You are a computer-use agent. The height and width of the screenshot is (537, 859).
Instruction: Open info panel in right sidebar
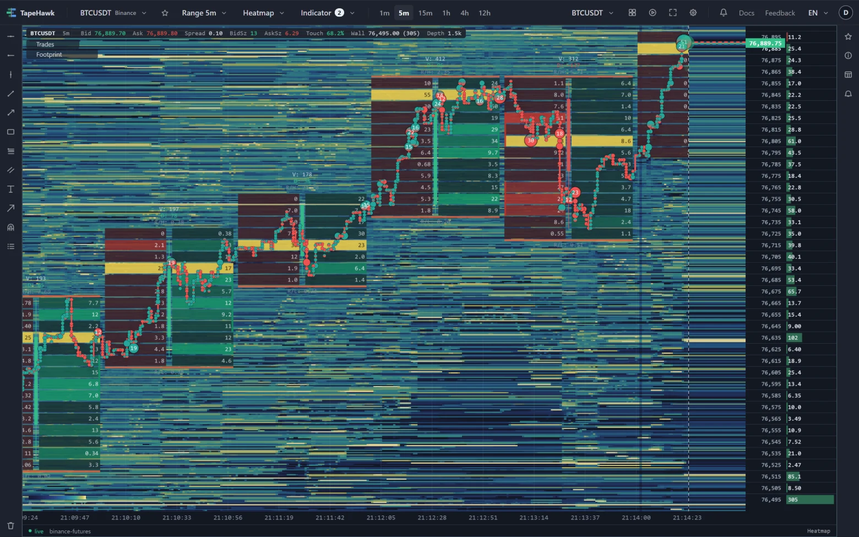tap(848, 56)
